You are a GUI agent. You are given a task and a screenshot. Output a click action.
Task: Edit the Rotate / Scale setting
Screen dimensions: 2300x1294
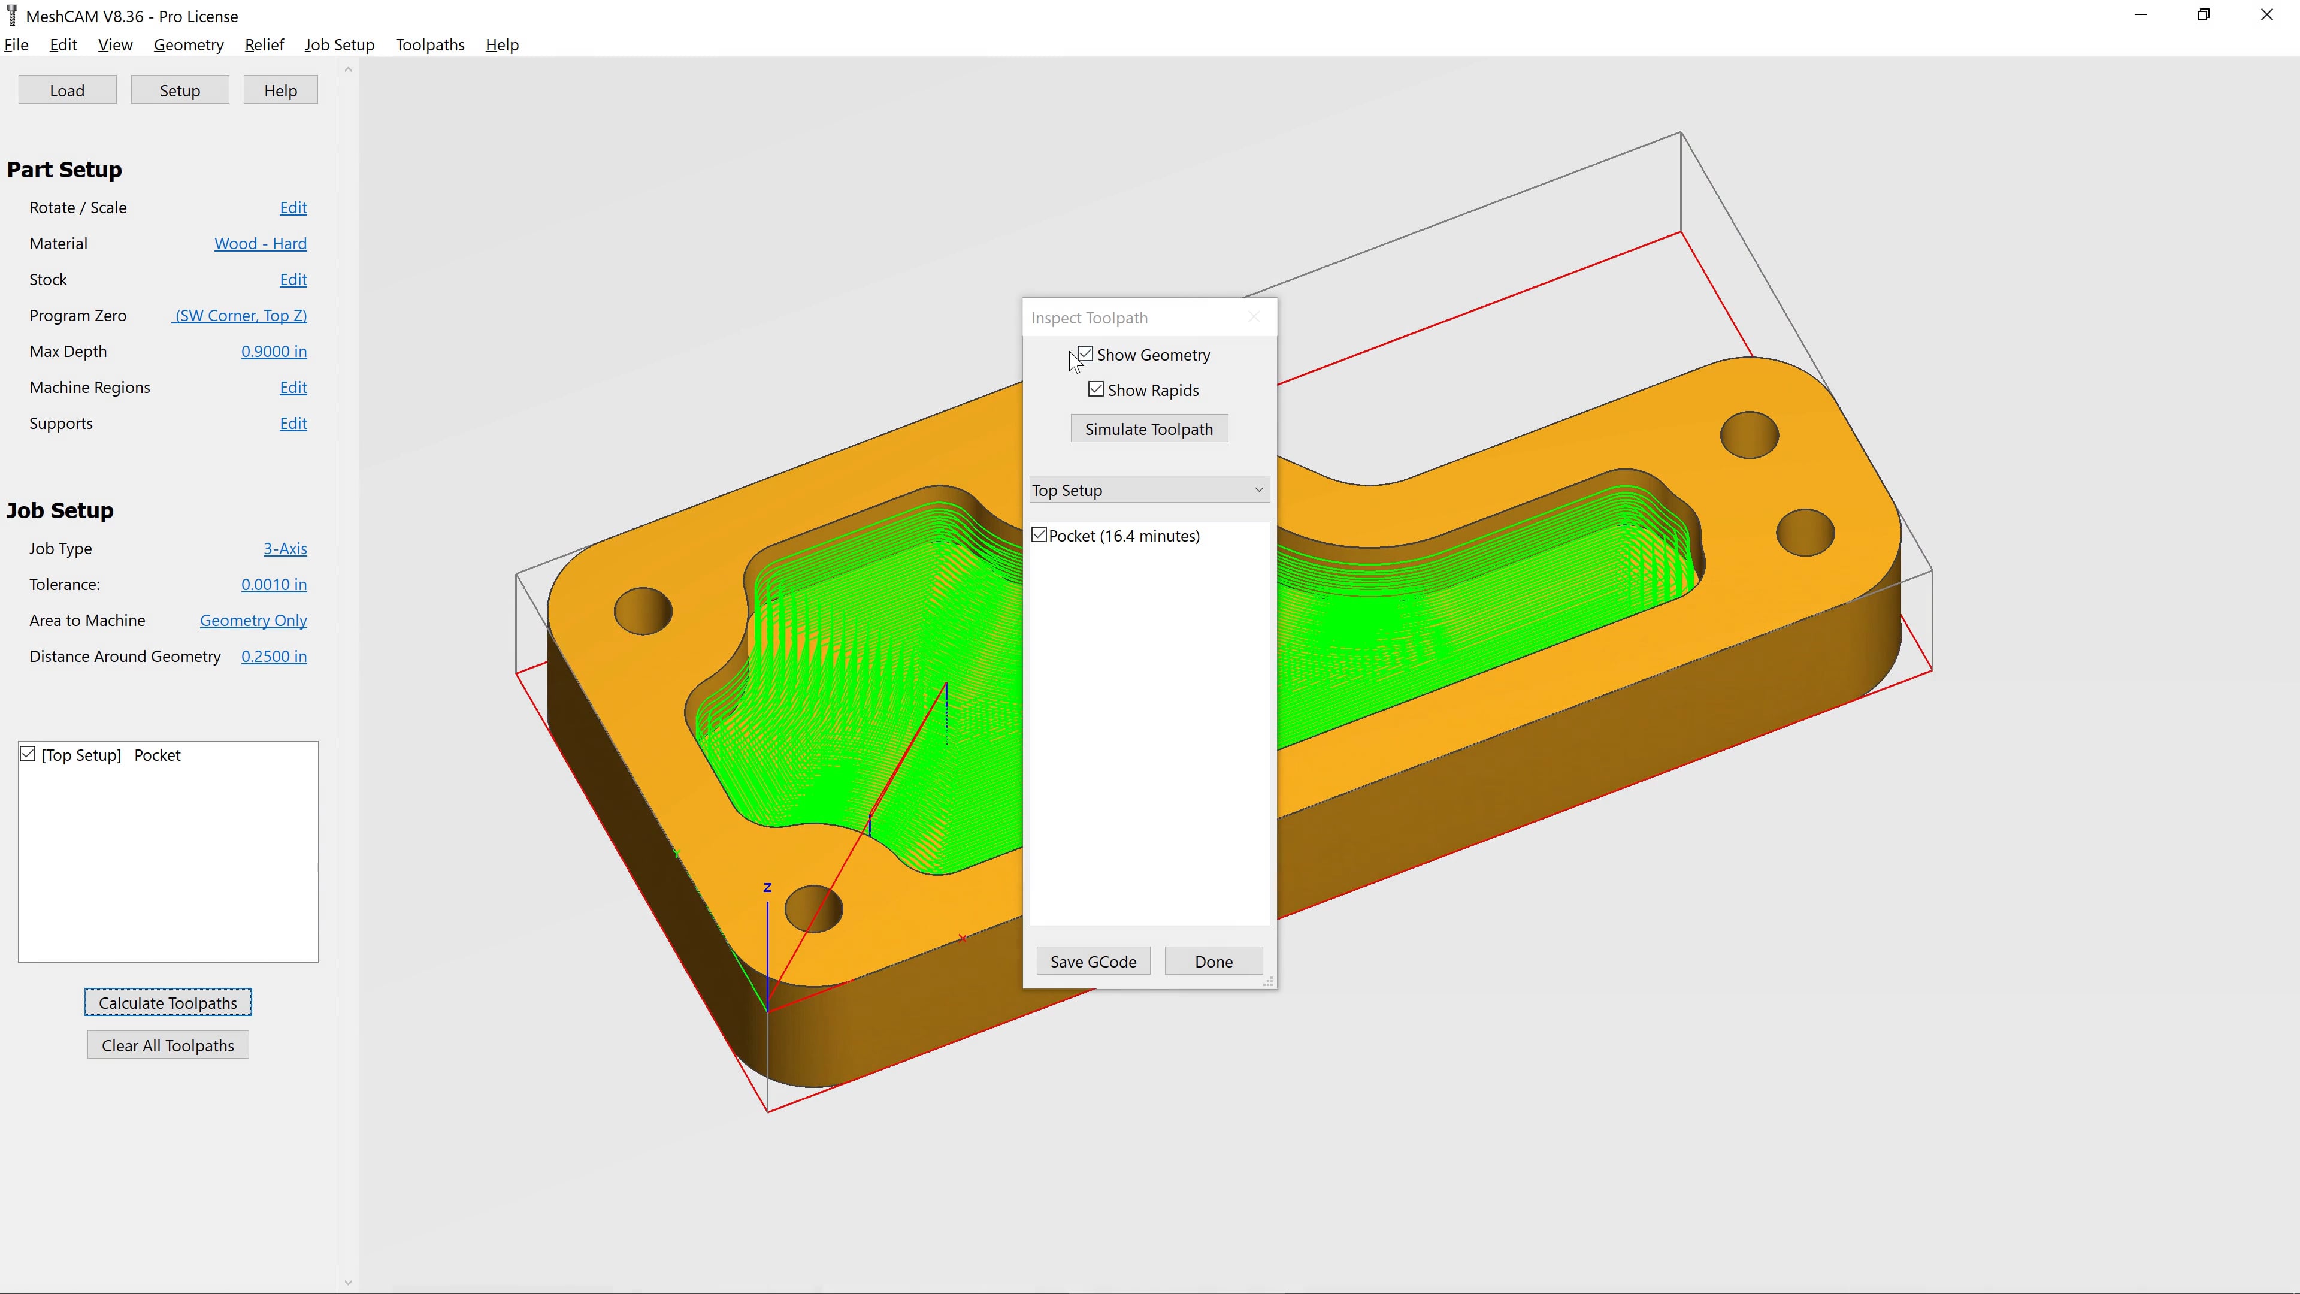[293, 207]
